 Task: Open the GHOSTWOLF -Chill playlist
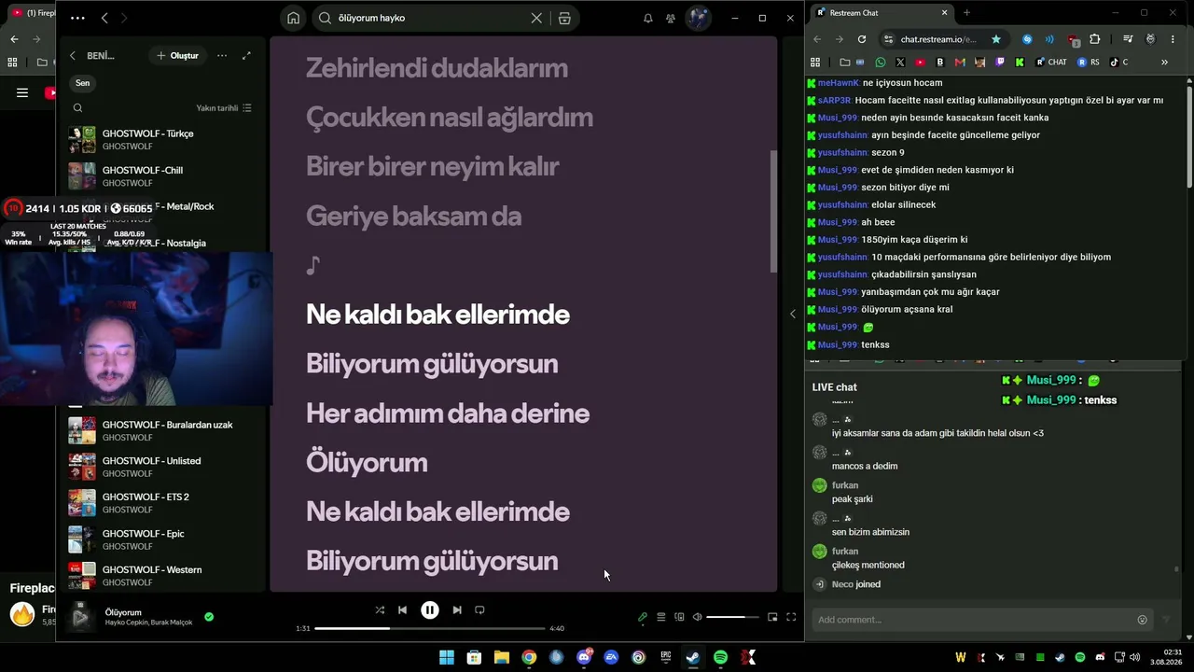(x=159, y=176)
